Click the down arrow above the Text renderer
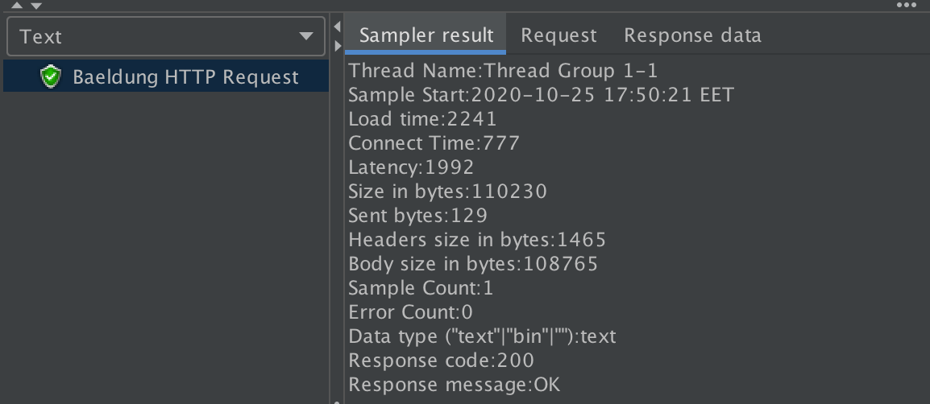 tap(35, 5)
